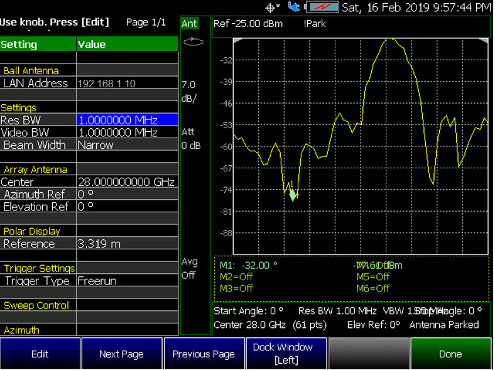
Task: Select the Elevation Ref 0° value
Action: [128, 207]
